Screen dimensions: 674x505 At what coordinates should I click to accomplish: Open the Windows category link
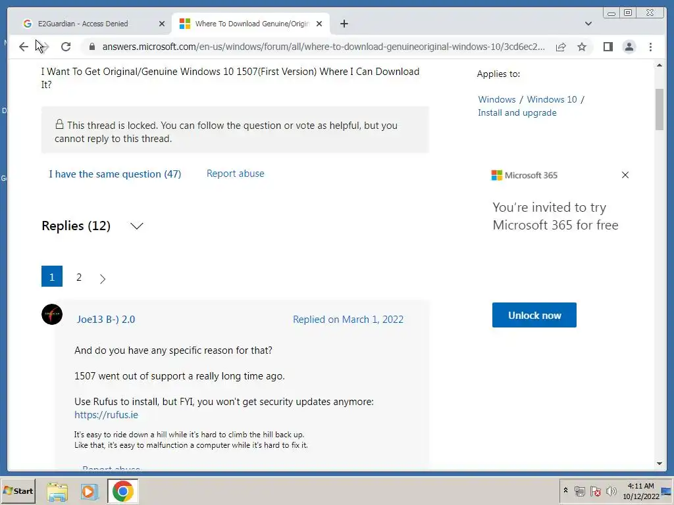[x=496, y=99]
